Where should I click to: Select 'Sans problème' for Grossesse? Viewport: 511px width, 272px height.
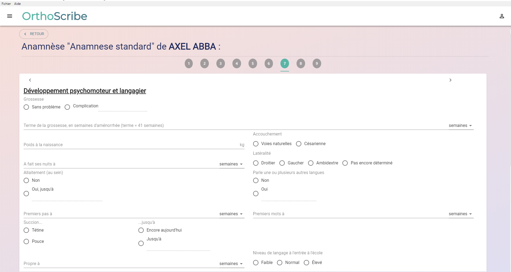tap(26, 107)
